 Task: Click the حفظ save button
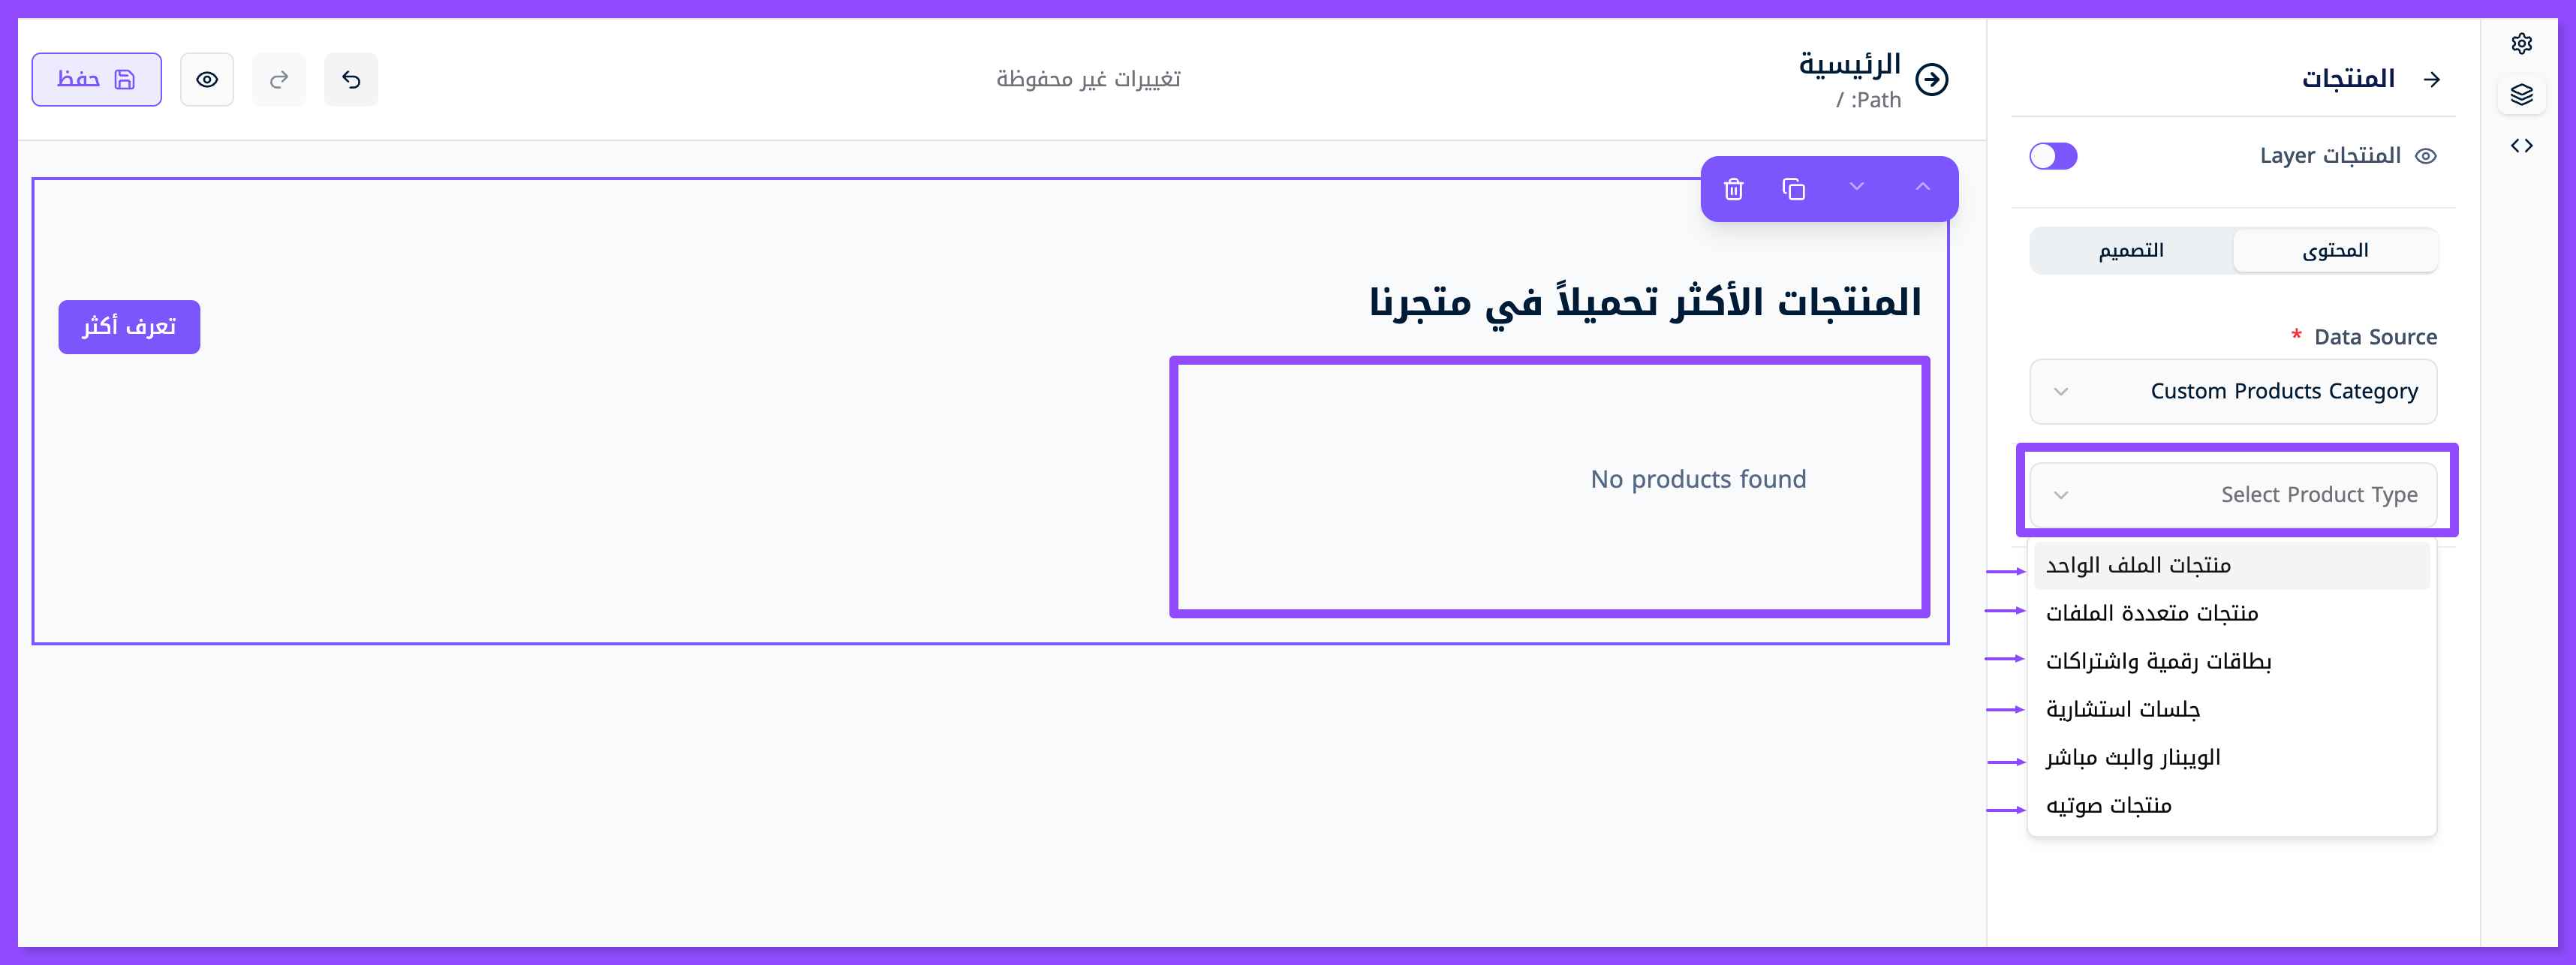[96, 80]
